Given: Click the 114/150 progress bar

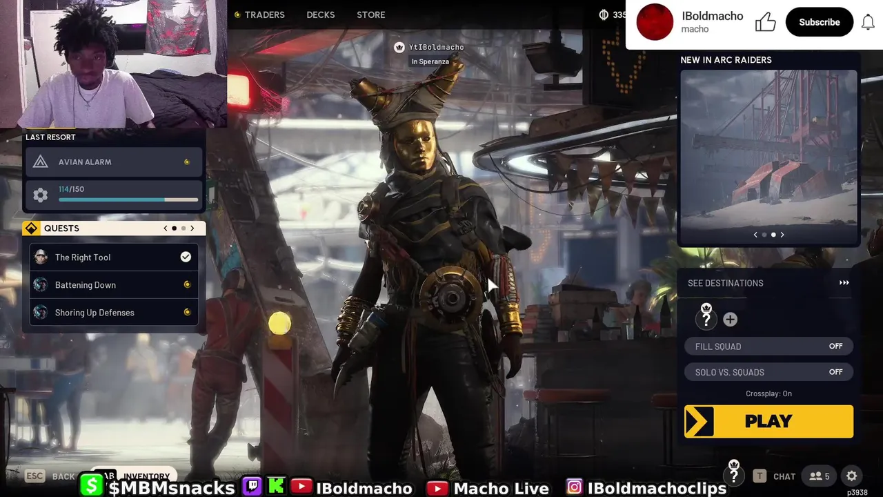Looking at the screenshot, I should tap(128, 200).
